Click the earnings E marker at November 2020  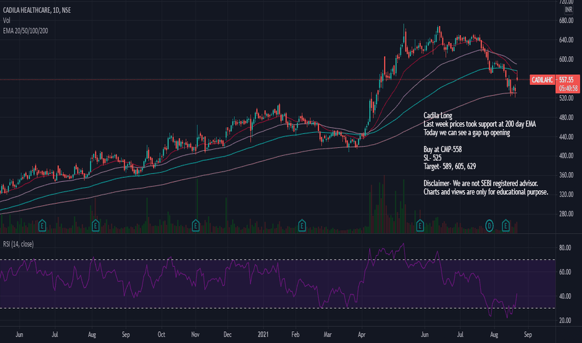tap(195, 225)
